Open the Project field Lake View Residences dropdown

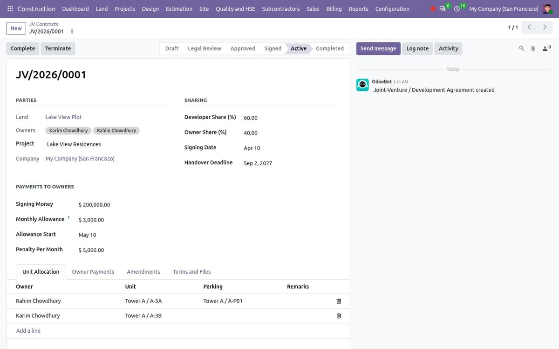click(109, 144)
